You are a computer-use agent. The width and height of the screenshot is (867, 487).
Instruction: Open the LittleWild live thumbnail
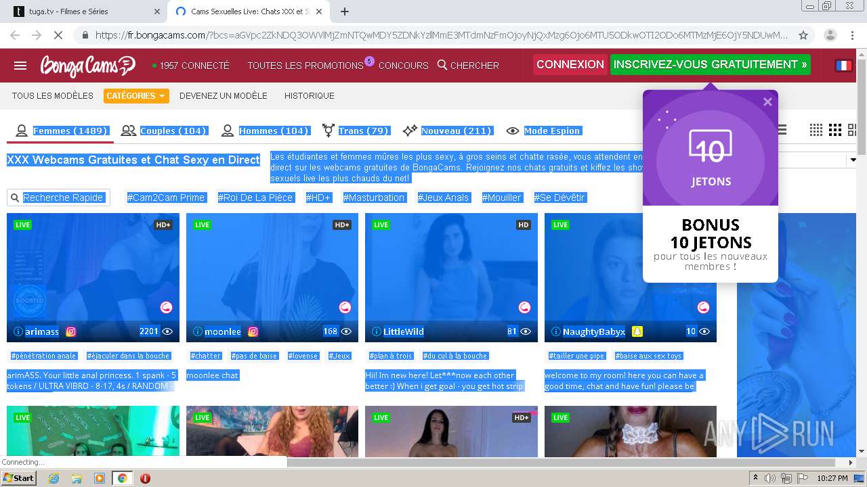pyautogui.click(x=451, y=277)
